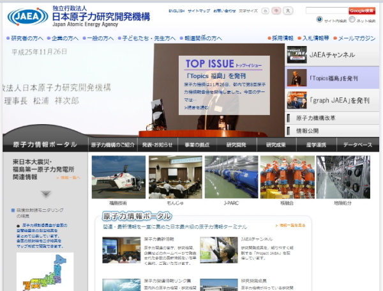Select the ネット検索 radio button
This screenshot has height=291, width=383.
click(352, 20)
